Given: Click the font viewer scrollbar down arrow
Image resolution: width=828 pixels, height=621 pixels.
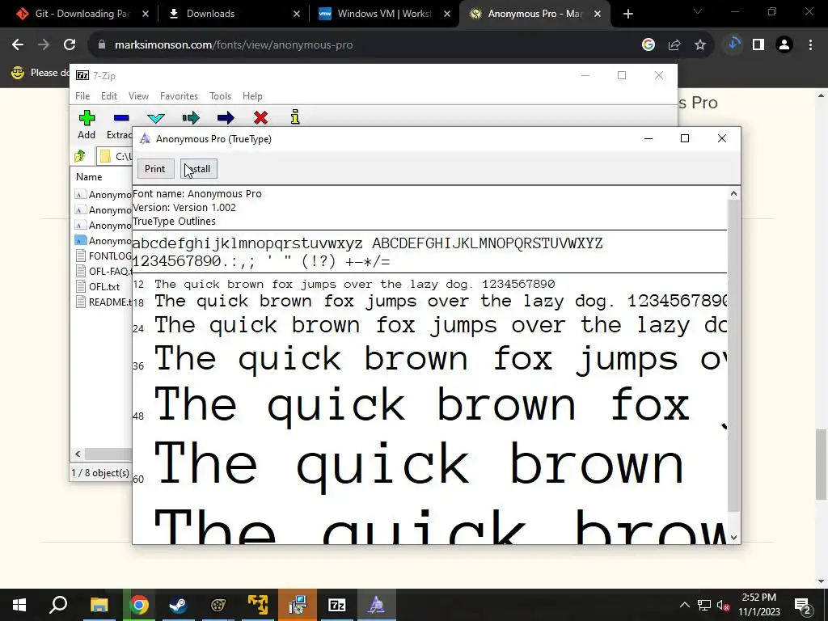Looking at the screenshot, I should coord(733,538).
